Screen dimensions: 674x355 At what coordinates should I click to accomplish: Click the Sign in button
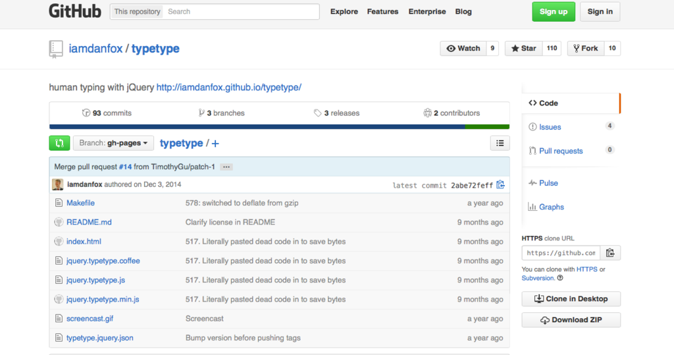(600, 12)
